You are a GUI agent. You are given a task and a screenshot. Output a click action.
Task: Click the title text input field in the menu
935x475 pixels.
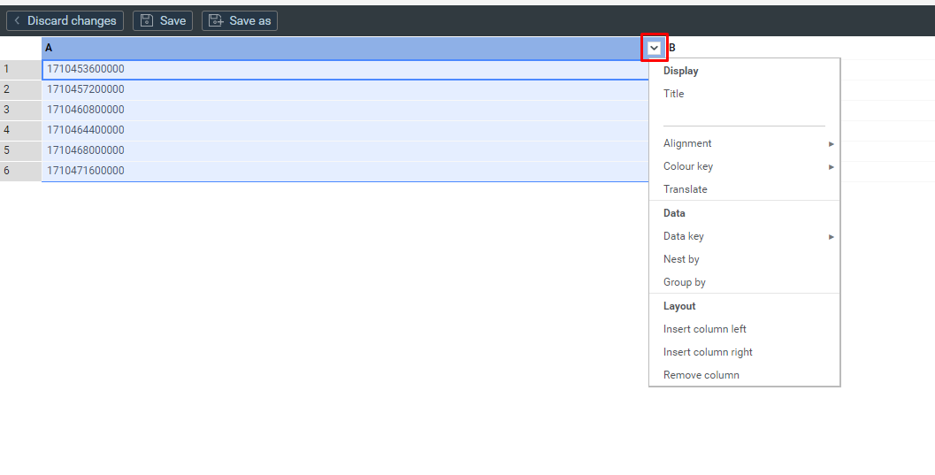[743, 116]
